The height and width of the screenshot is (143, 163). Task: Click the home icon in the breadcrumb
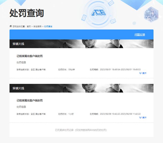11,26
